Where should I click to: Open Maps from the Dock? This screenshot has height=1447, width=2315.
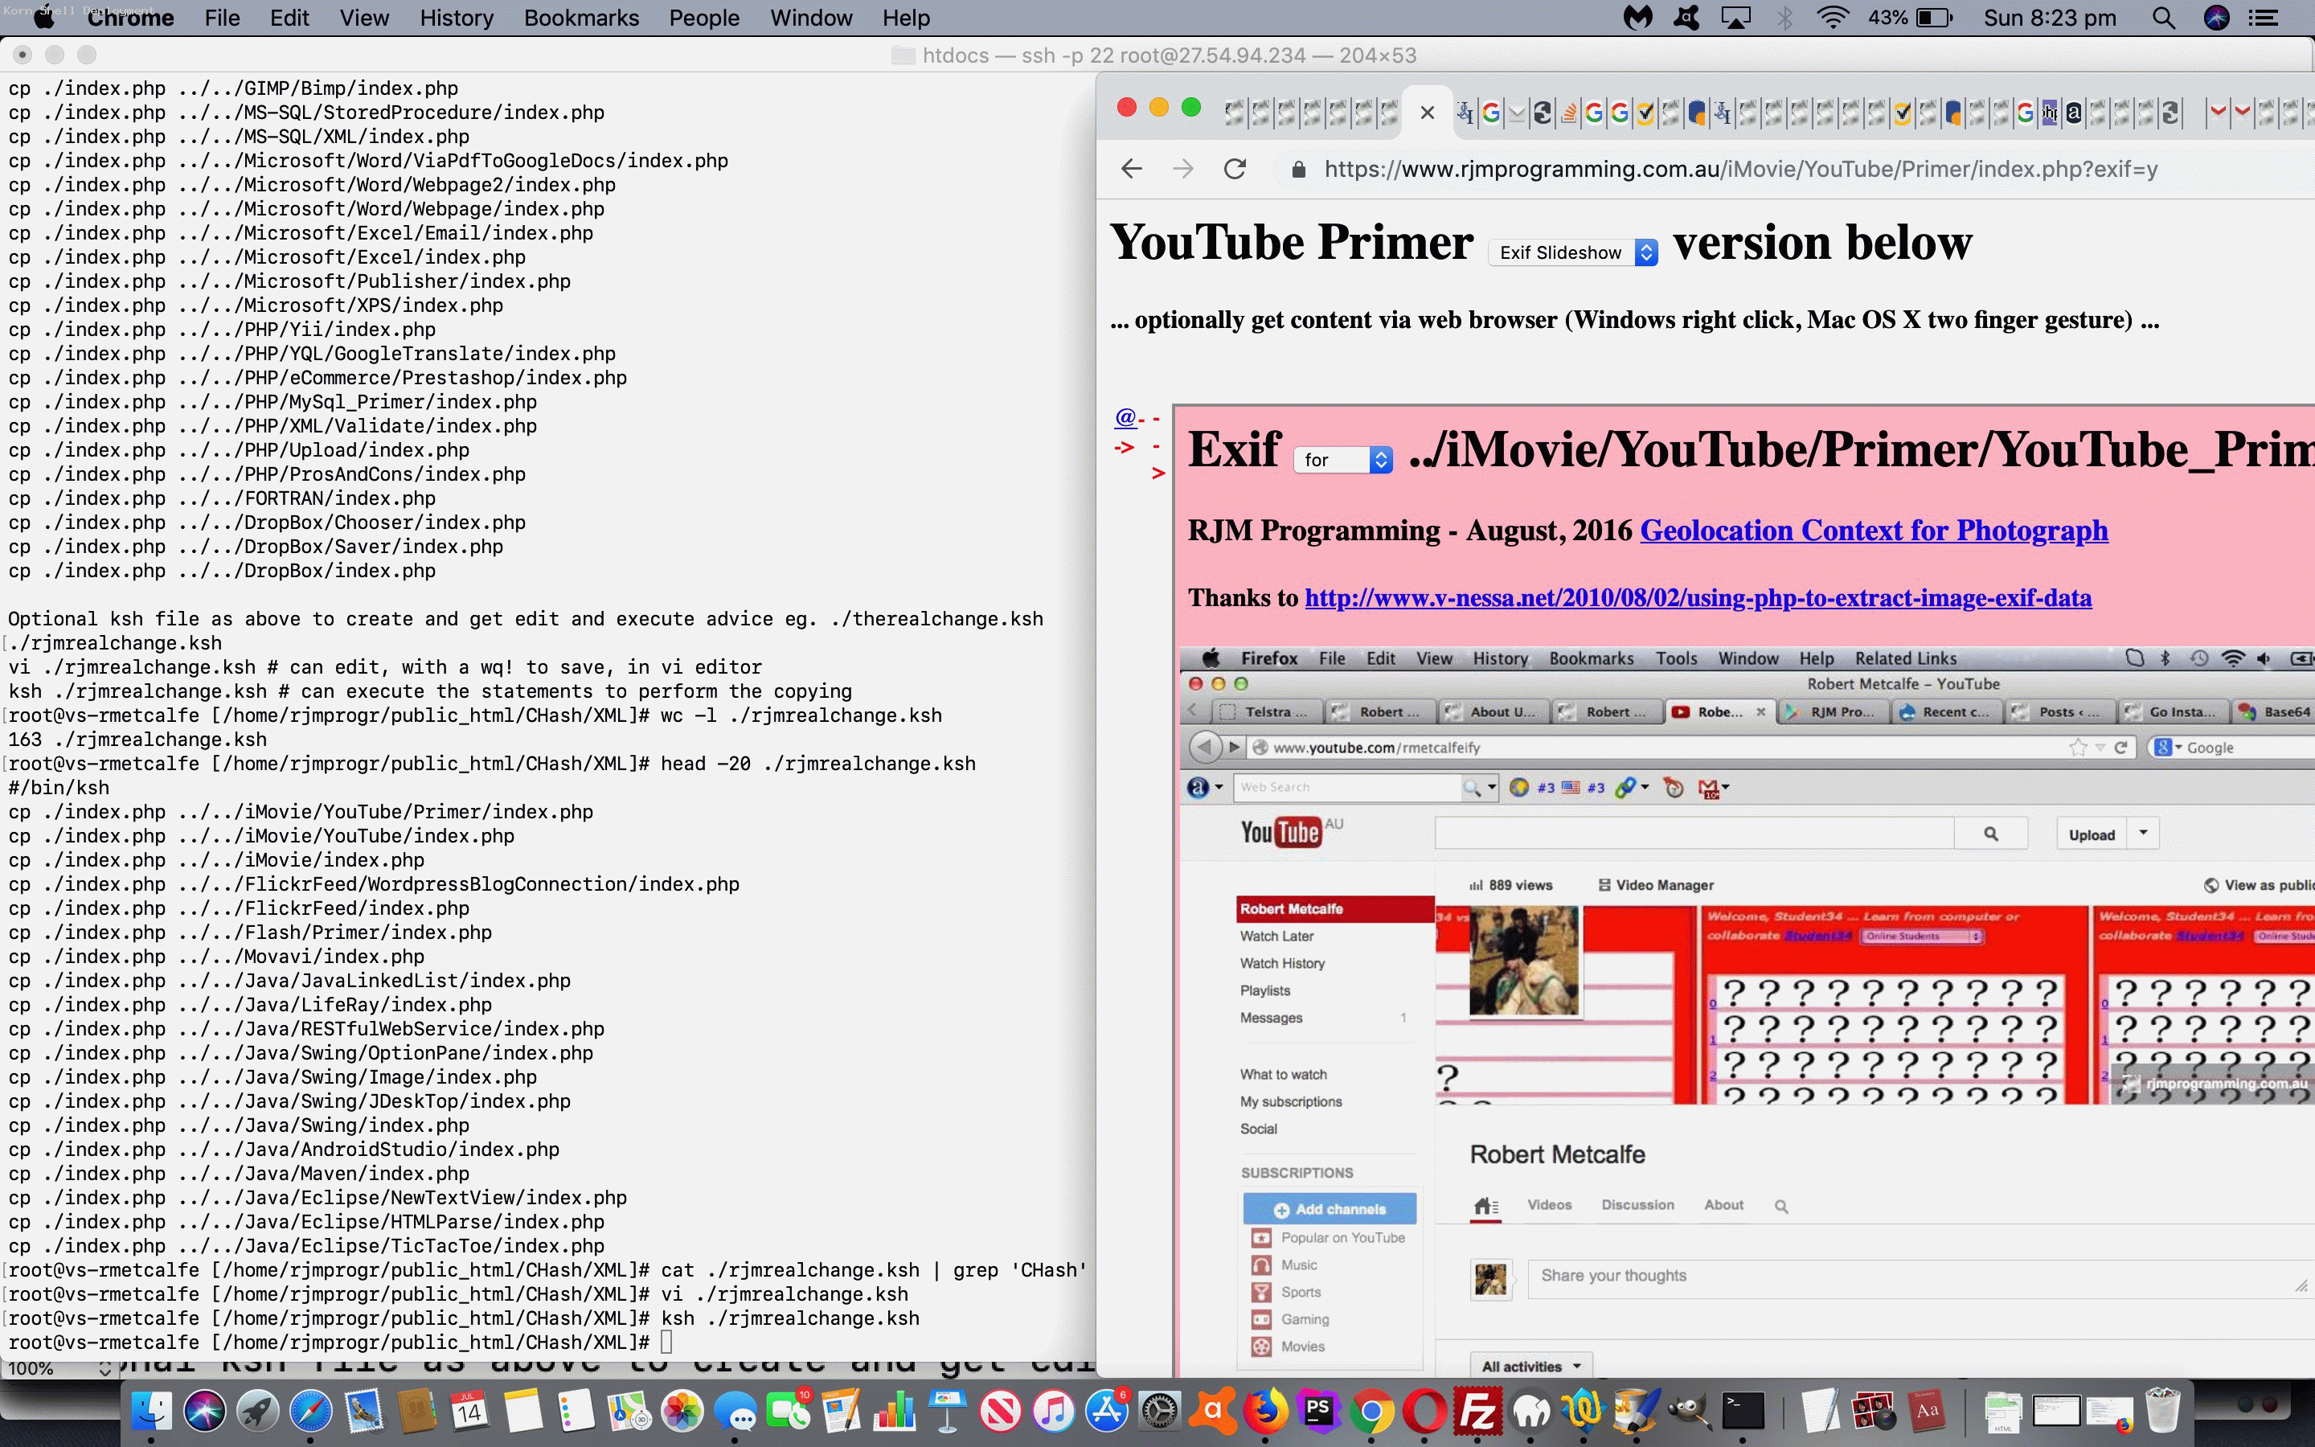pos(629,1411)
